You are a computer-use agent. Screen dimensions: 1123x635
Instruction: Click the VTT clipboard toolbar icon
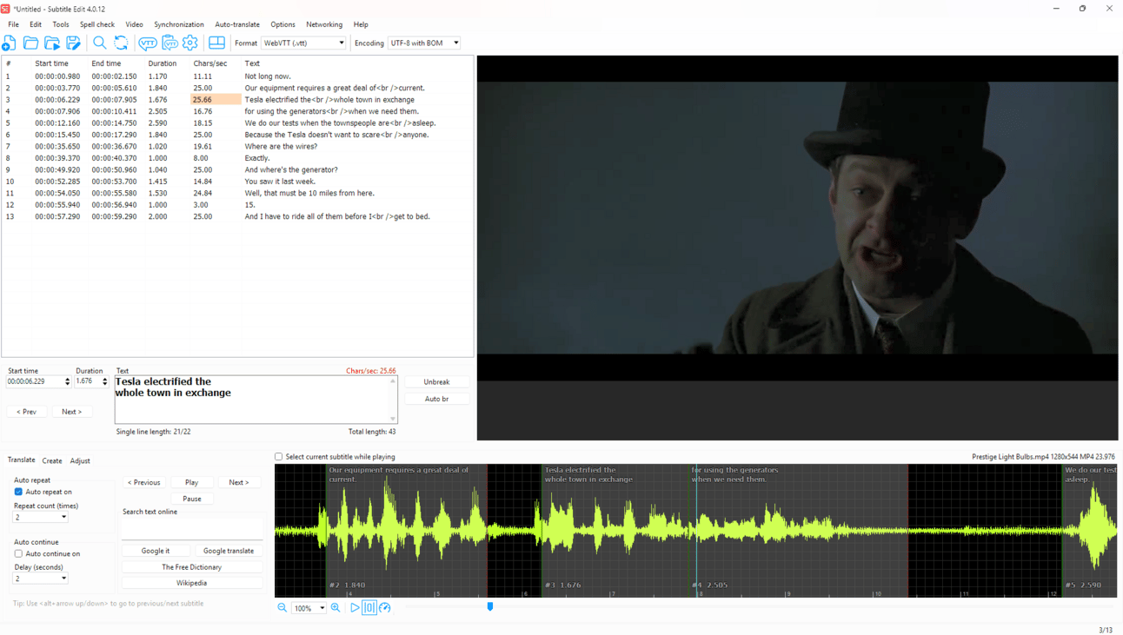click(x=169, y=43)
